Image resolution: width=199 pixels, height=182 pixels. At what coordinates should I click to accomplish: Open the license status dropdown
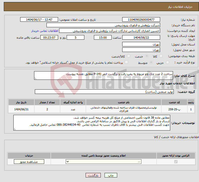pyautogui.click(x=104, y=162)
